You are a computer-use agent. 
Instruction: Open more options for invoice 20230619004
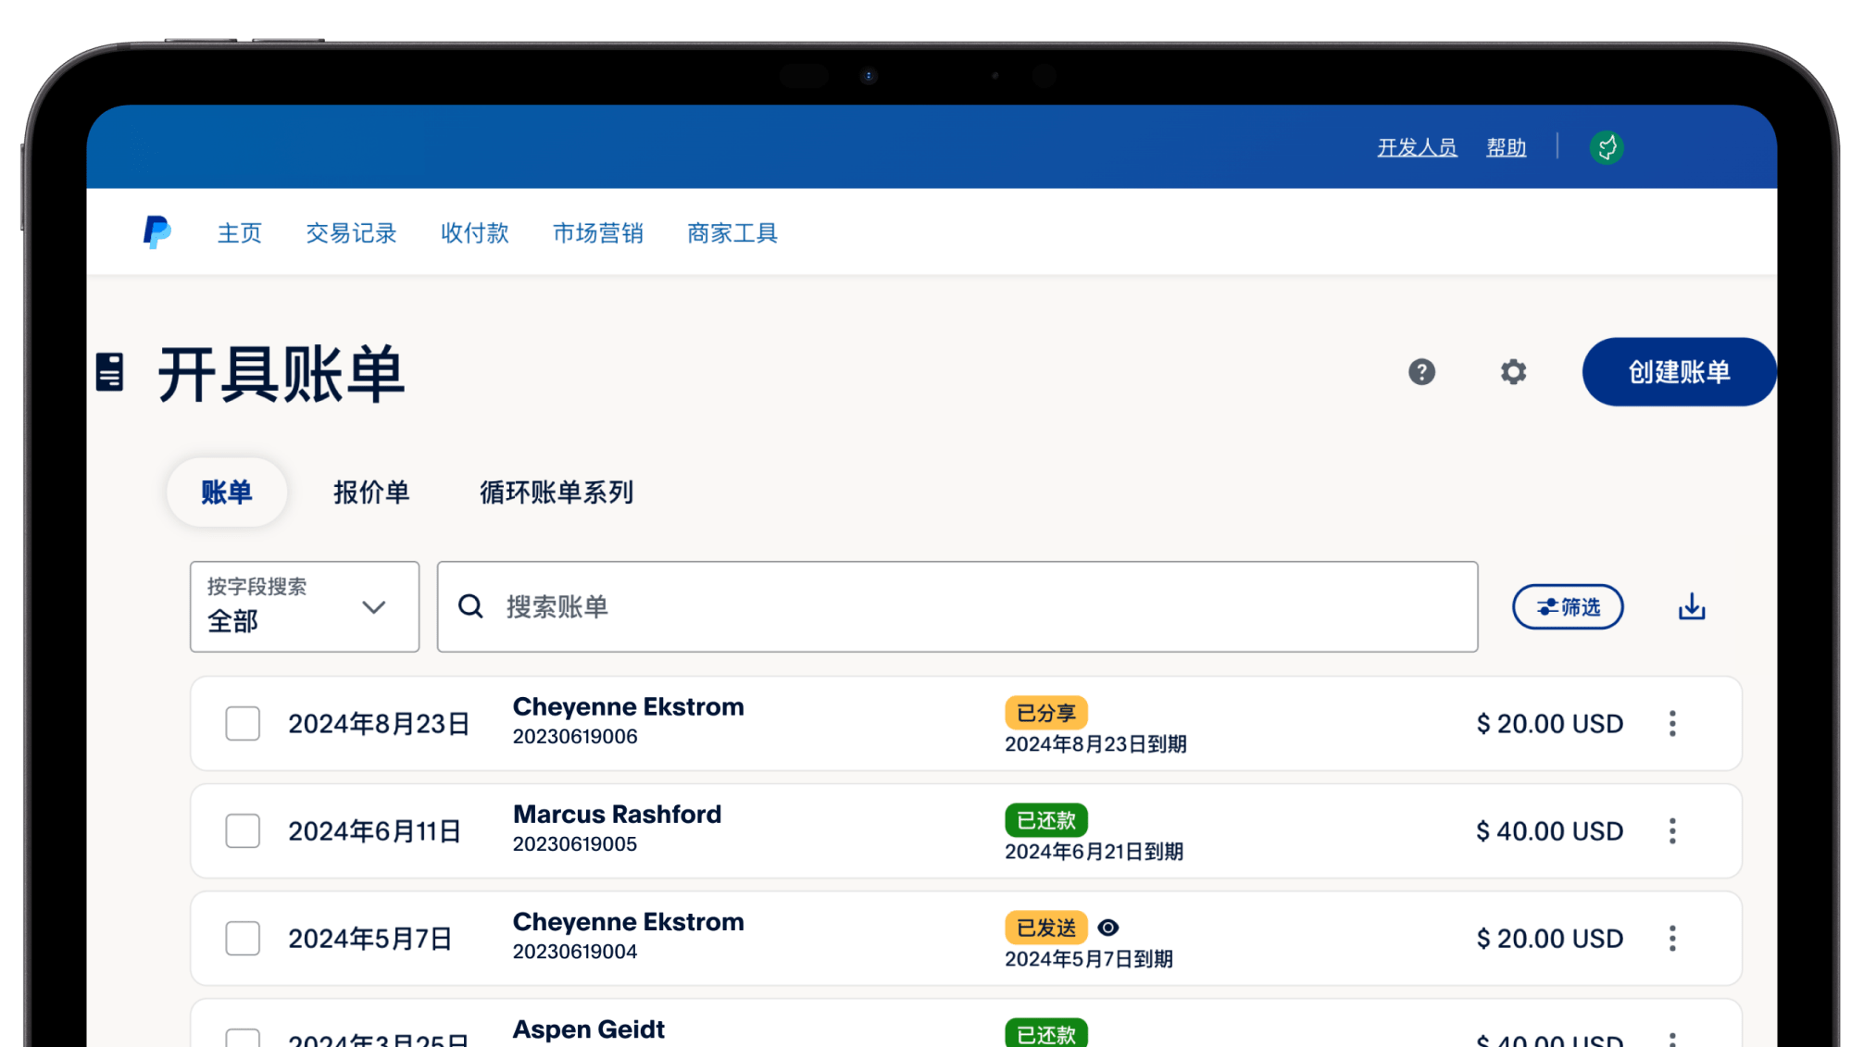1672,939
